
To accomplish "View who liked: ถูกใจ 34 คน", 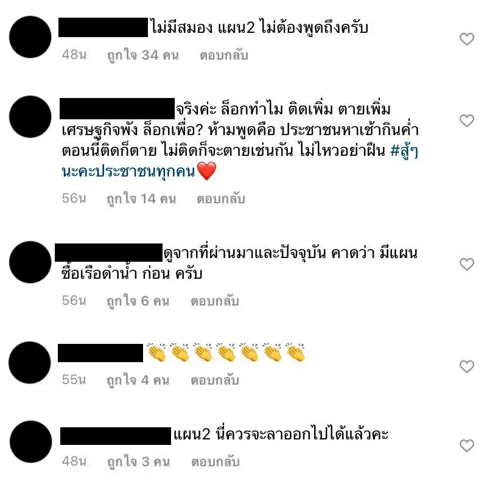I will [x=142, y=55].
